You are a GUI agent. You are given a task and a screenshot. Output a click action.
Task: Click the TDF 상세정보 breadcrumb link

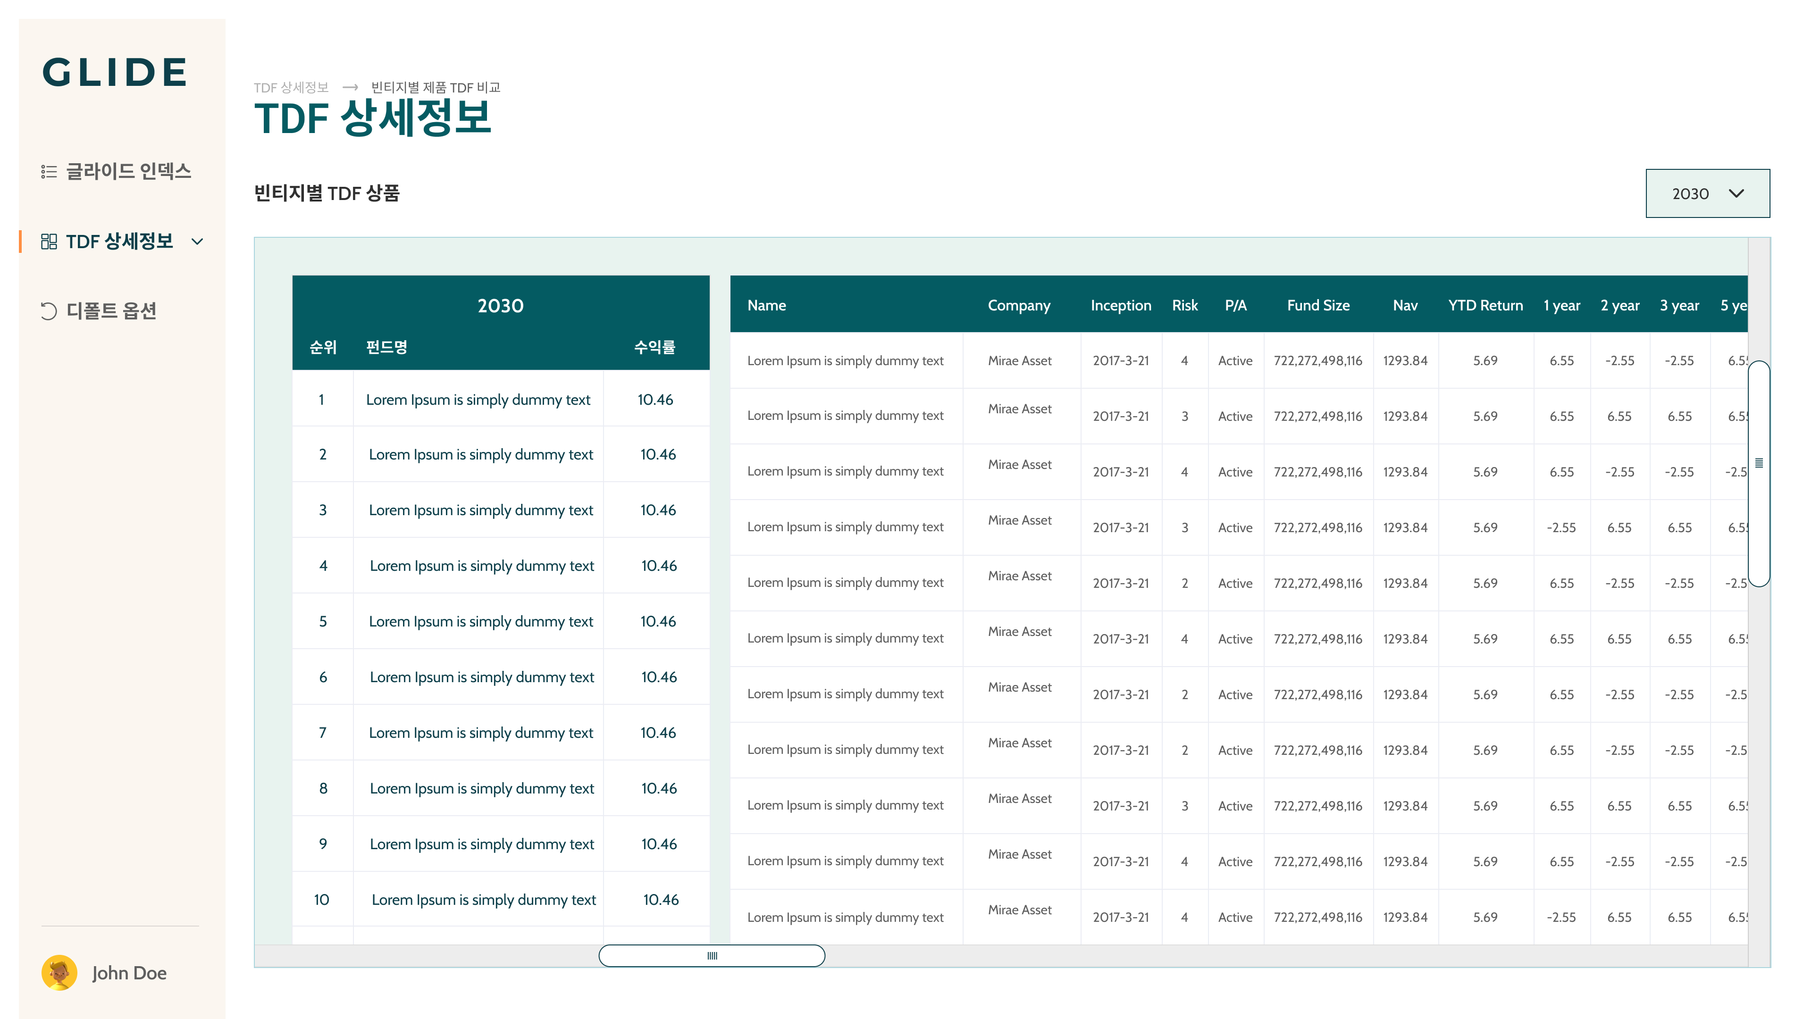(291, 87)
